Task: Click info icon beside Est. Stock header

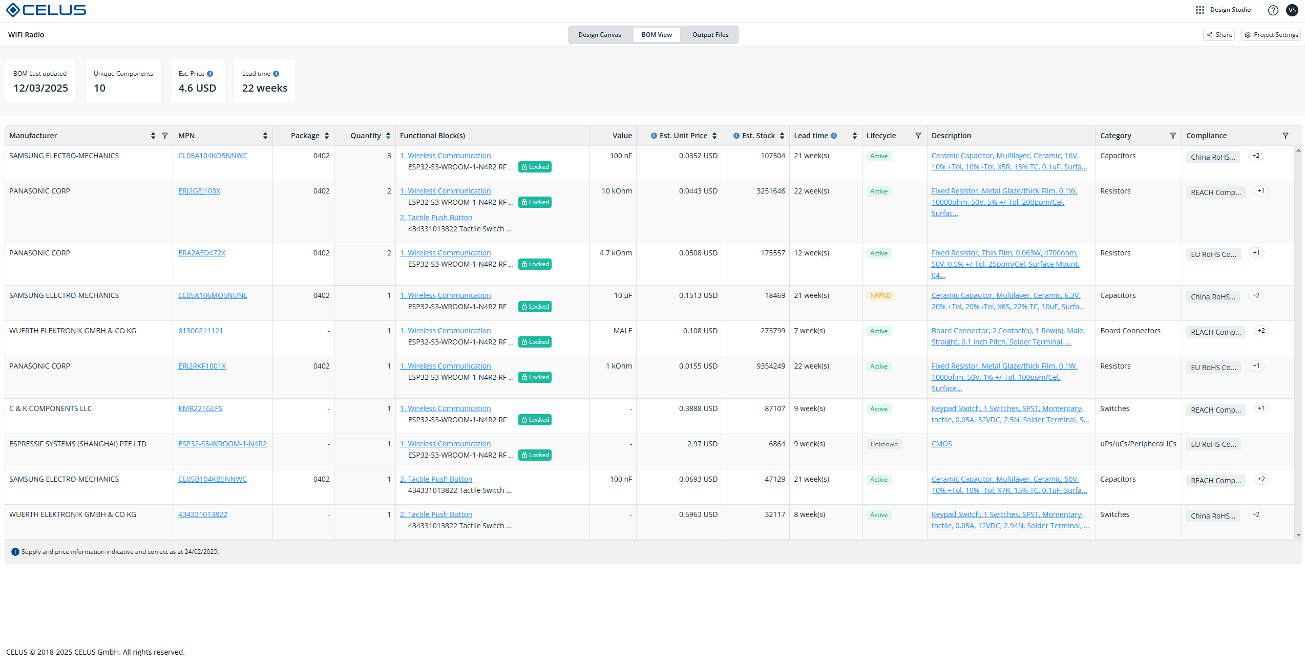Action: click(736, 136)
